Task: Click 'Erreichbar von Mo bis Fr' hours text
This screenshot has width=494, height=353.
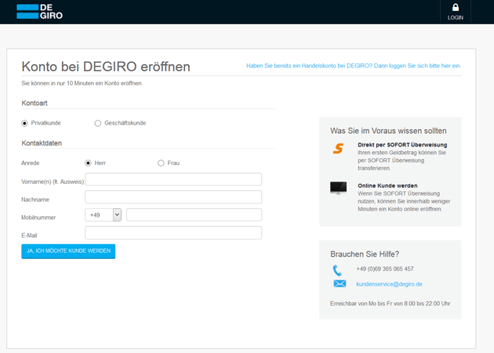Action: 390,304
